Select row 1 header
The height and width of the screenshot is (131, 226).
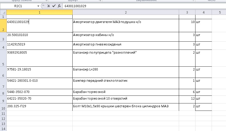click(3, 17)
